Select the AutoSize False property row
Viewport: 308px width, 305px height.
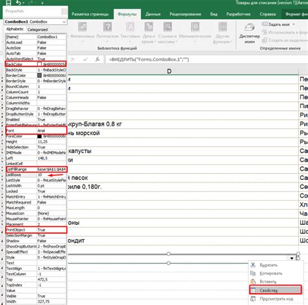pos(36,48)
